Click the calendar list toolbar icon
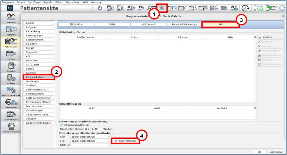 (x=172, y=8)
